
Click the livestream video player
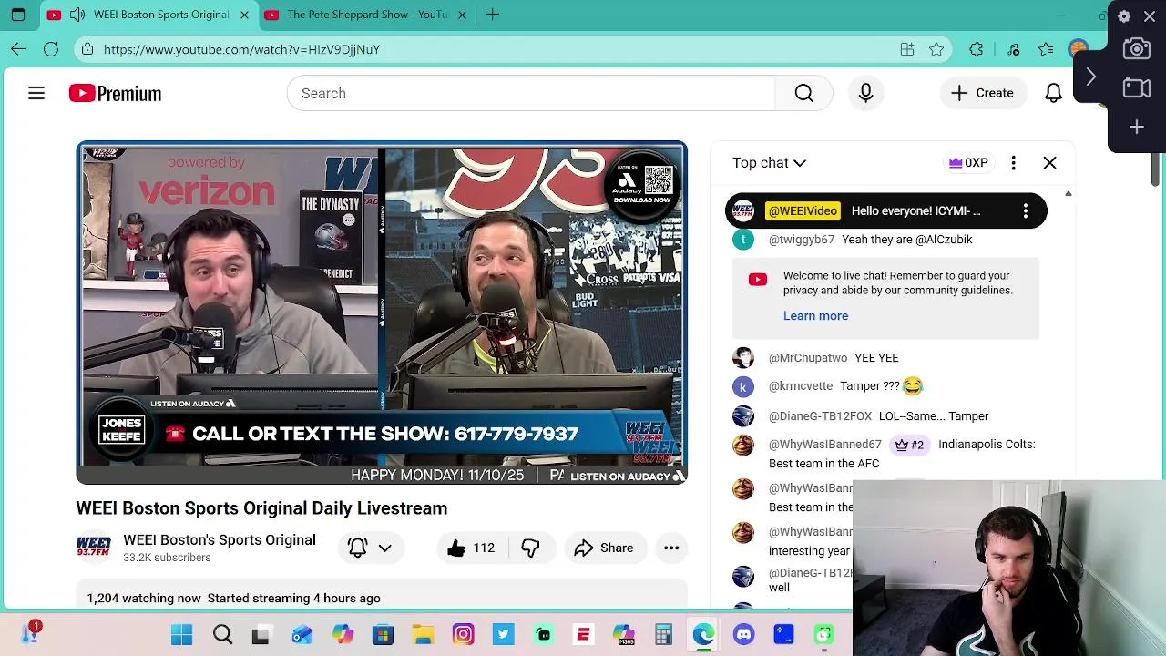point(382,313)
